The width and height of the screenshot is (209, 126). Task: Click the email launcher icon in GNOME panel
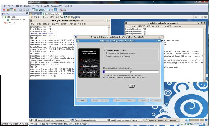tap(69, 17)
